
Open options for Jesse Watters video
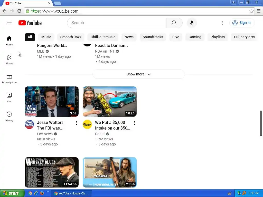(77, 123)
